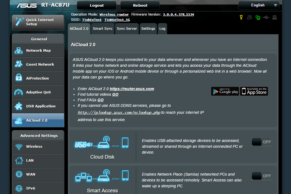Open the Sync Server tab
The image size is (291, 194).
coord(127,28)
